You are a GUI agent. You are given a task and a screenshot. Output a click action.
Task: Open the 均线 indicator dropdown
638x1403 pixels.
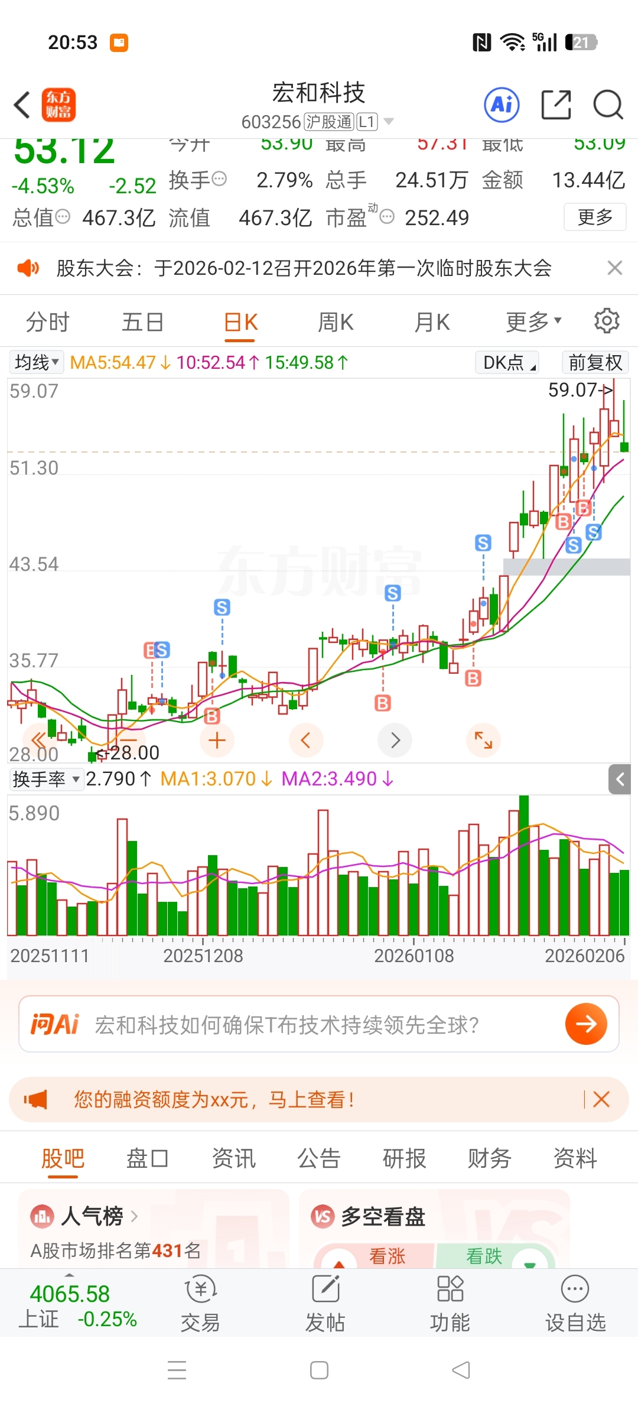[x=37, y=362]
